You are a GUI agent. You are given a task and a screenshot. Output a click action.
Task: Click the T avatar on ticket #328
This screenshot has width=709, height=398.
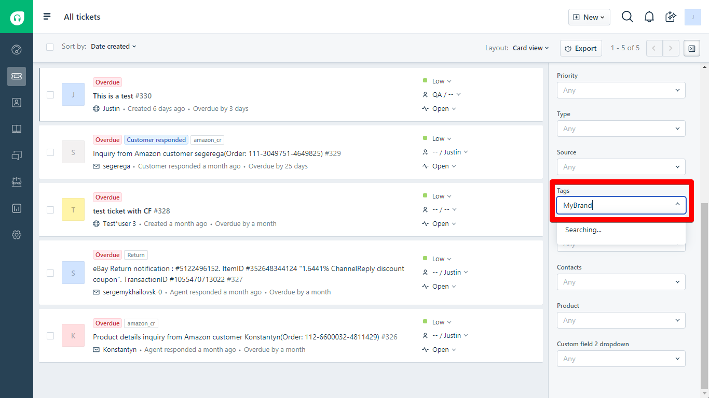coord(73,210)
